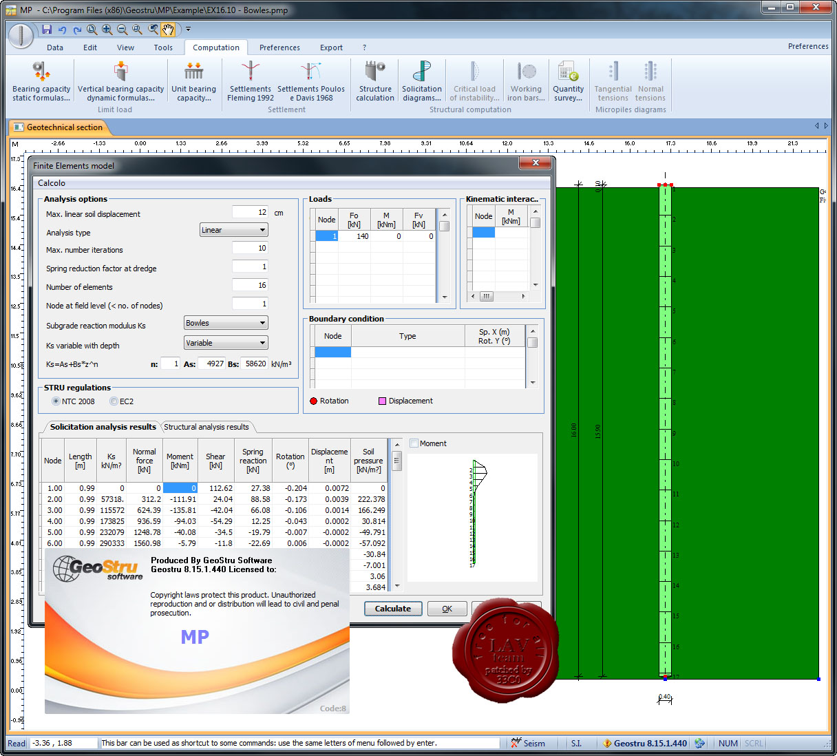Viewport: 837px width, 756px height.
Task: Click the Fo load value 140 cell
Action: point(354,236)
